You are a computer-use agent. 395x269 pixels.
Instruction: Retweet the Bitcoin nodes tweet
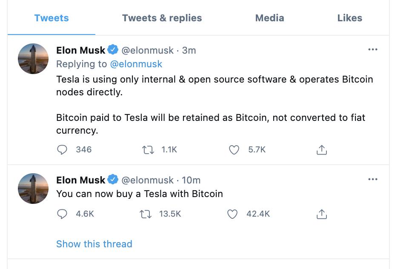148,150
